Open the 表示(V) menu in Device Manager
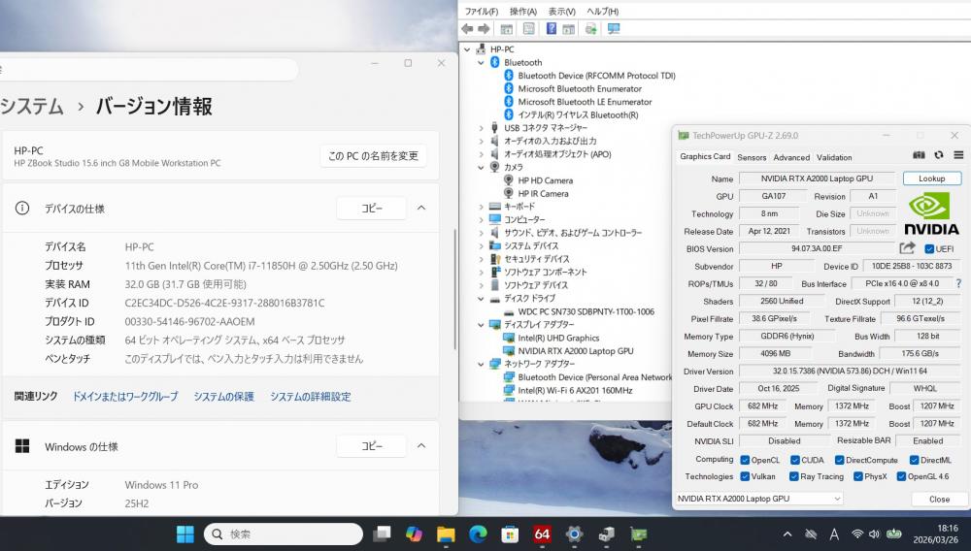Image resolution: width=971 pixels, height=551 pixels. [x=561, y=11]
